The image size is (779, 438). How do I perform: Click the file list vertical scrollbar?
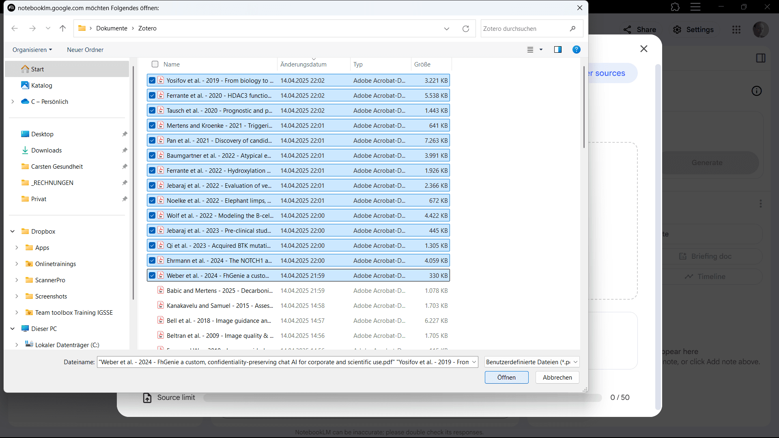(583, 107)
